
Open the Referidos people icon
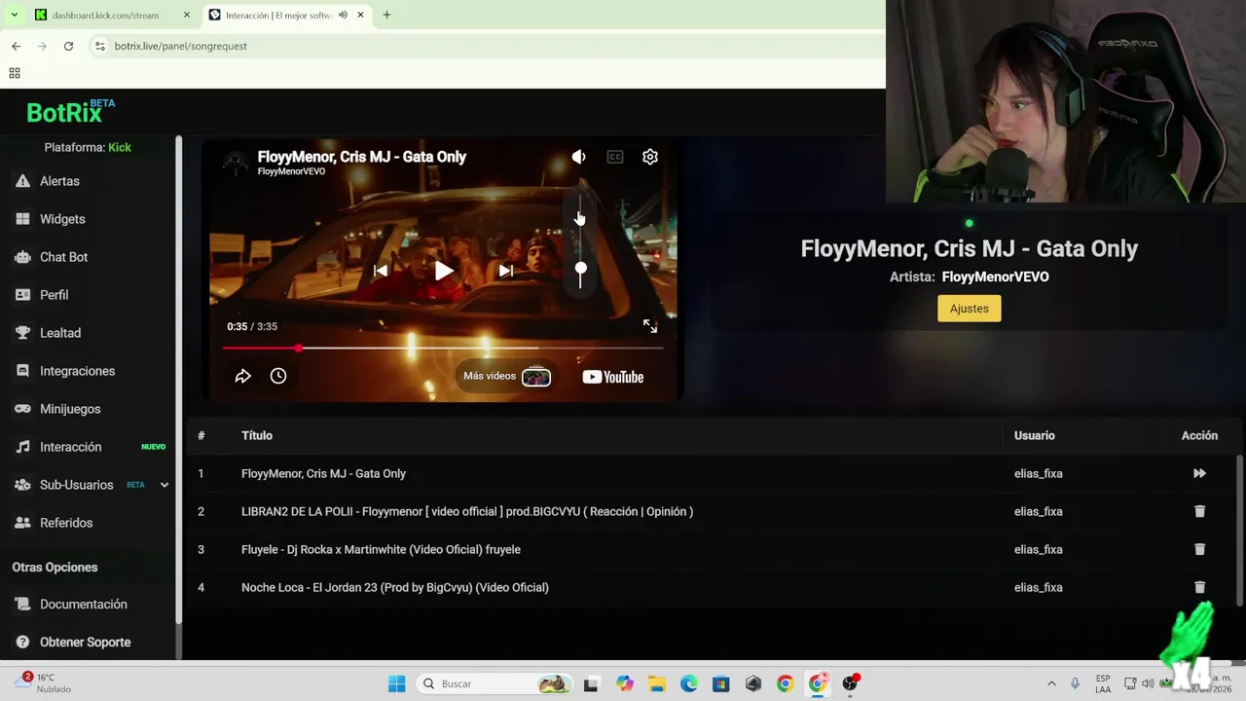pyautogui.click(x=22, y=523)
